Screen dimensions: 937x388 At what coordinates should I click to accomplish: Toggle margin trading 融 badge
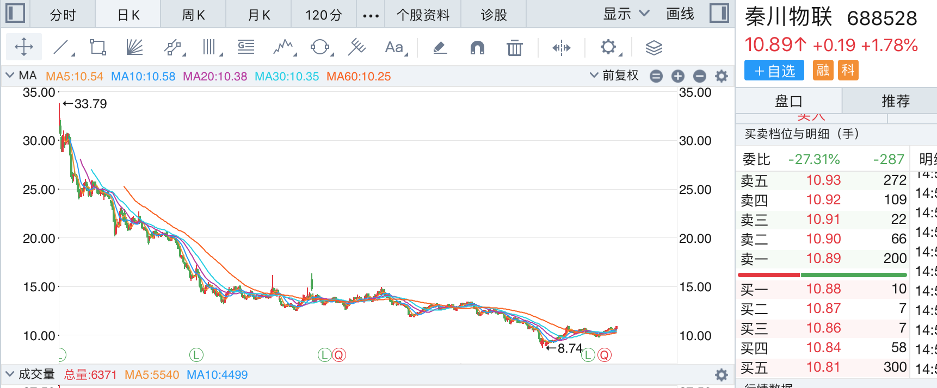point(823,70)
